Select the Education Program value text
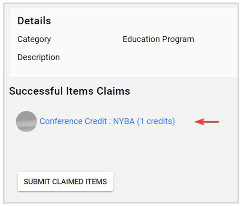Image resolution: width=242 pixels, height=206 pixels. (x=159, y=39)
